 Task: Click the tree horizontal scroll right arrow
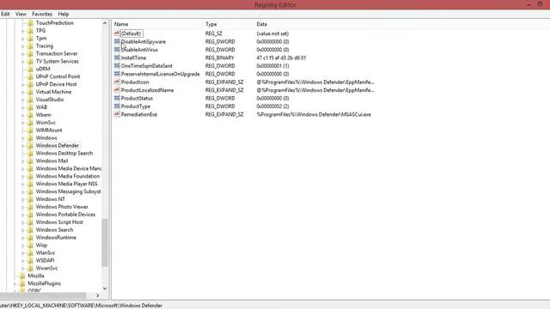pyautogui.click(x=97, y=295)
